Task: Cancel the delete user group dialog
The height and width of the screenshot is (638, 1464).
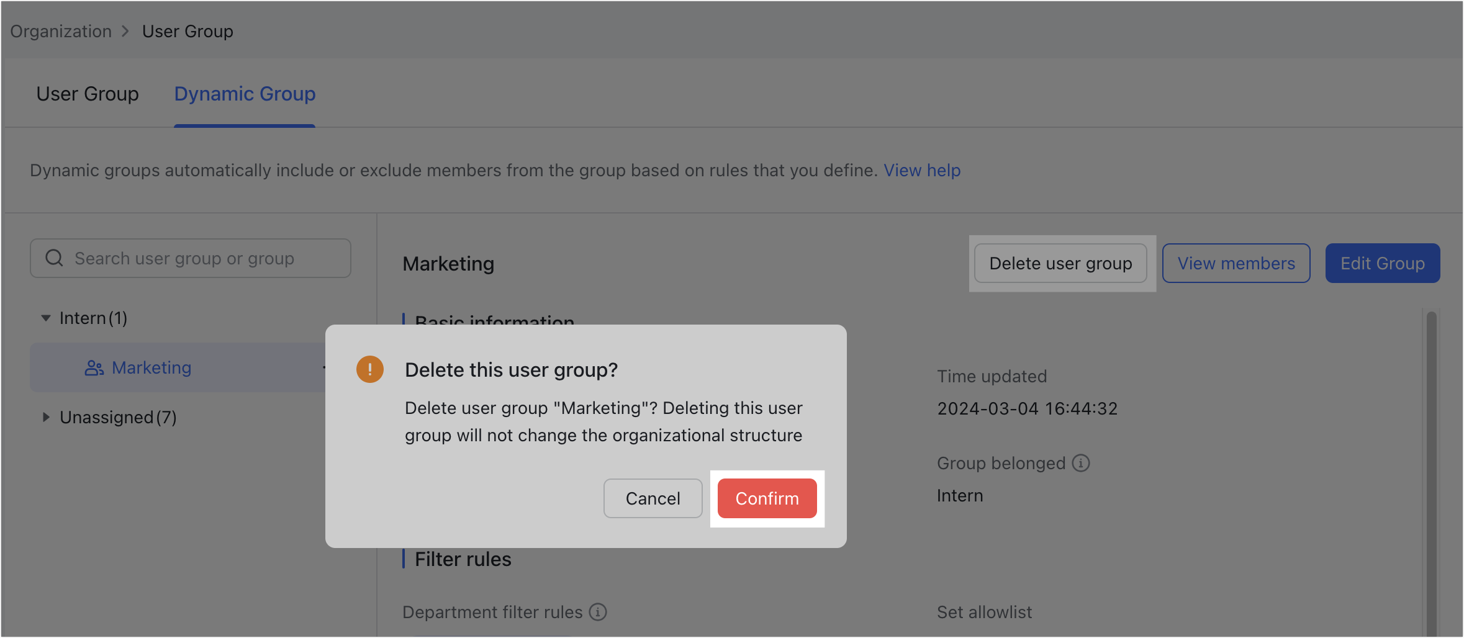Action: [x=653, y=498]
